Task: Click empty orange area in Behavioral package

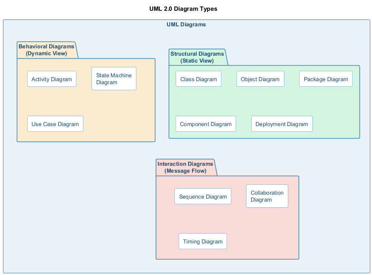Action: [121, 117]
